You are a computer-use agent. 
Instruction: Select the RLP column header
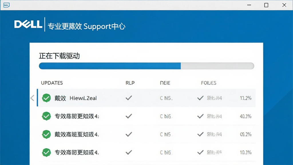click(x=130, y=83)
